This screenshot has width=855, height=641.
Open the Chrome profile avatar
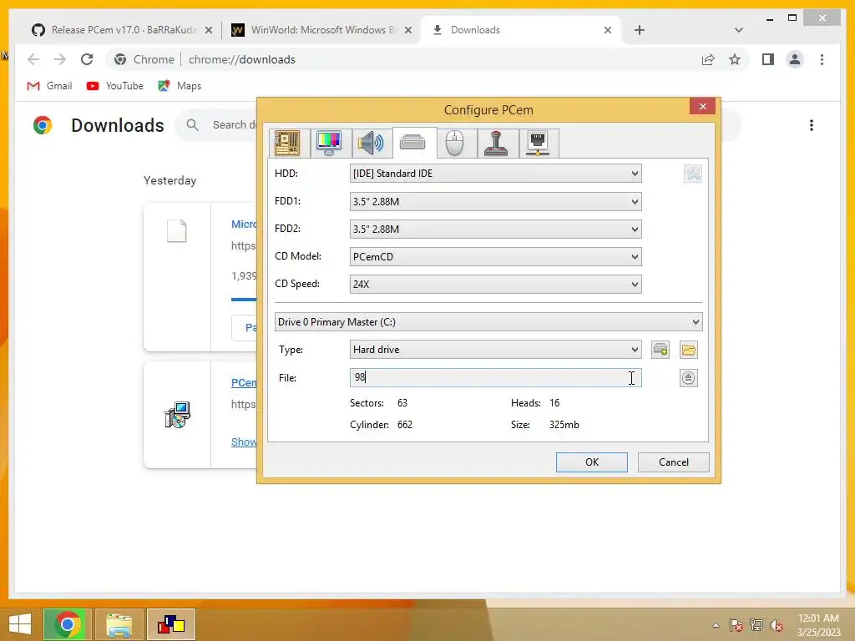coord(795,59)
